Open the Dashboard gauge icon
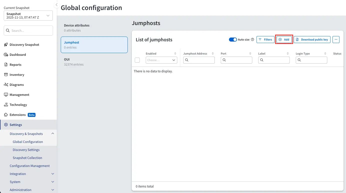 [x=6, y=55]
